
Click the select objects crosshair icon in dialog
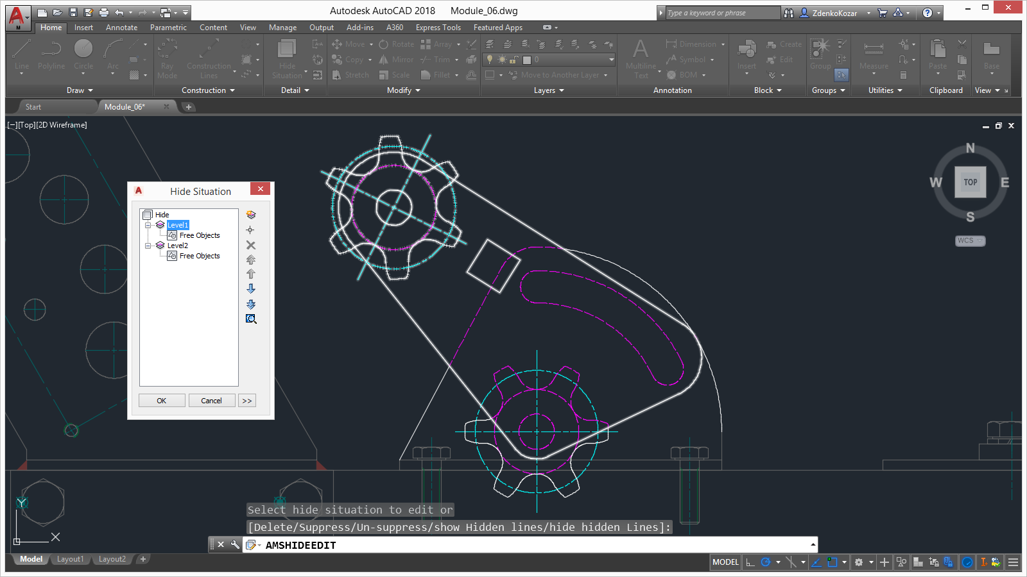pyautogui.click(x=251, y=230)
